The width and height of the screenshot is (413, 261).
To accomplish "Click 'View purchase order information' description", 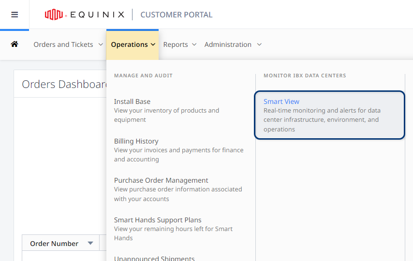I will coord(178,194).
